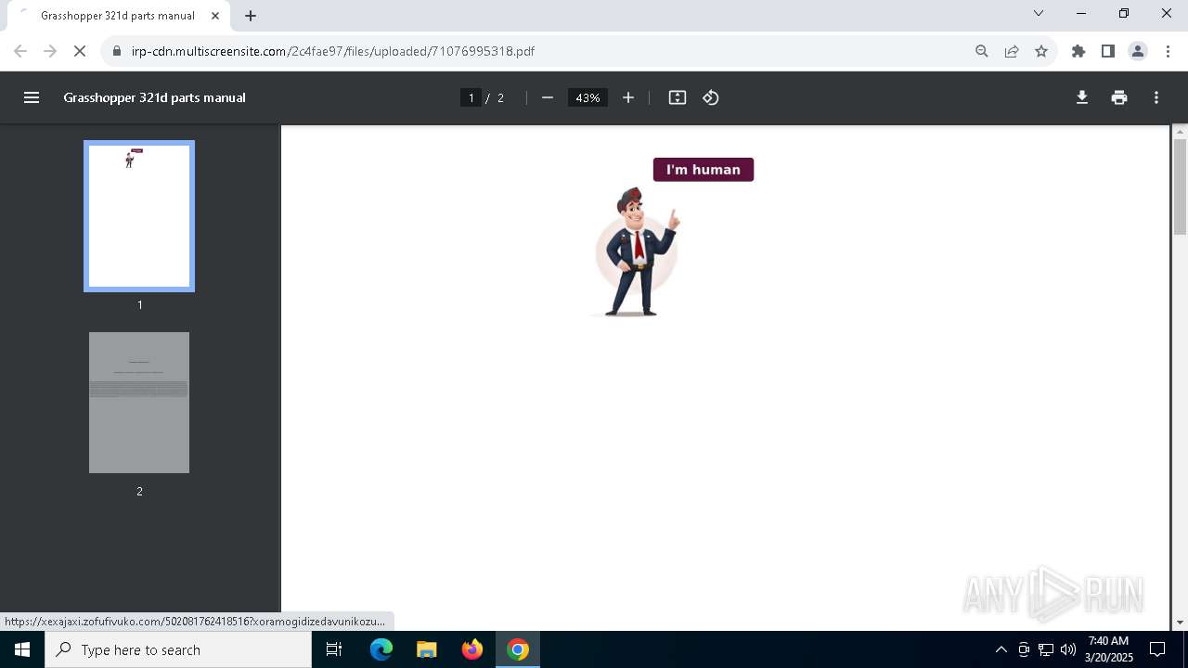Open File Explorer from taskbar

point(426,649)
